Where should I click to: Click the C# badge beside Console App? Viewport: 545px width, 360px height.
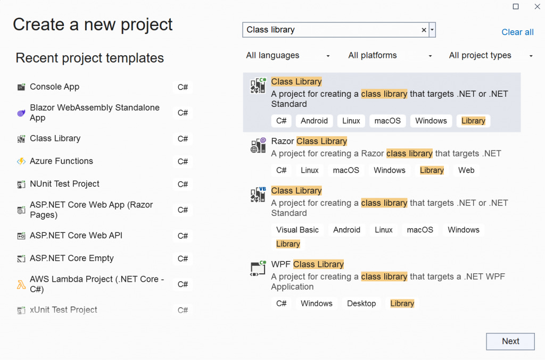click(183, 87)
